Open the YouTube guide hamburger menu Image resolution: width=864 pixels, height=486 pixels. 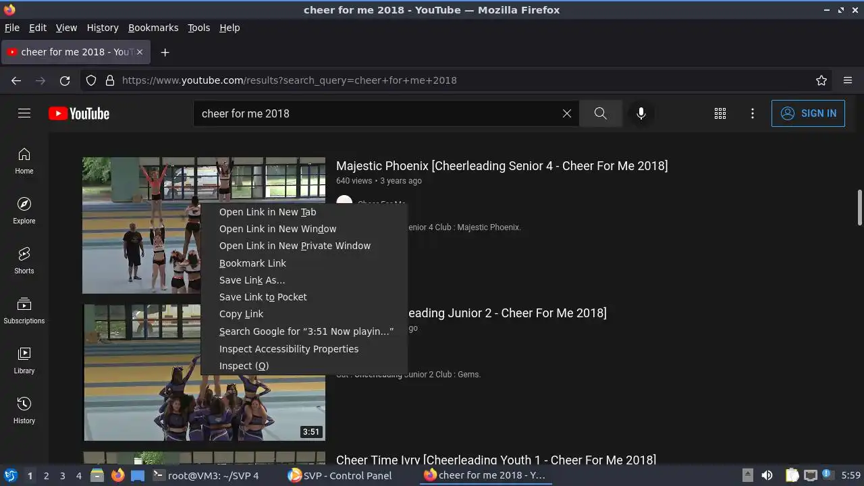pyautogui.click(x=24, y=113)
